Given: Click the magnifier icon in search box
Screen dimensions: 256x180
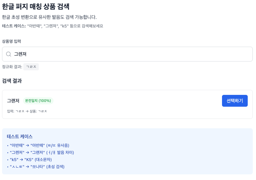Looking at the screenshot, I should pyautogui.click(x=9, y=54).
